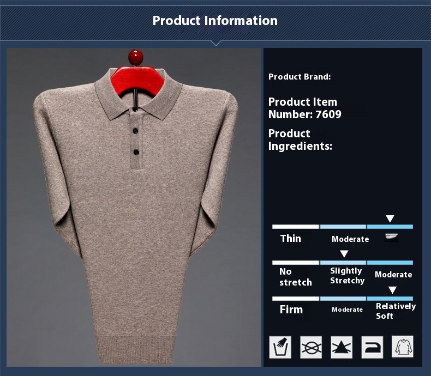This screenshot has width=431, height=376.
Task: Click the iron care icon
Action: [x=372, y=347]
